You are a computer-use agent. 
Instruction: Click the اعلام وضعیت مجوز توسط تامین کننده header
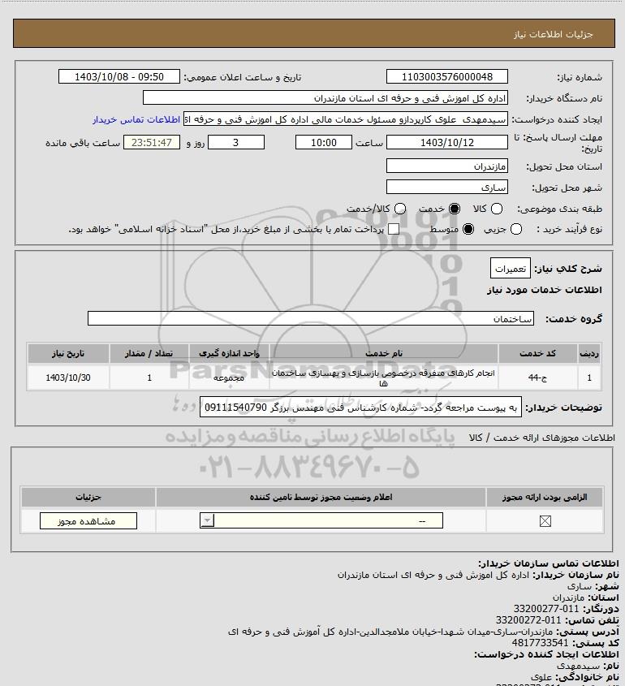click(321, 497)
